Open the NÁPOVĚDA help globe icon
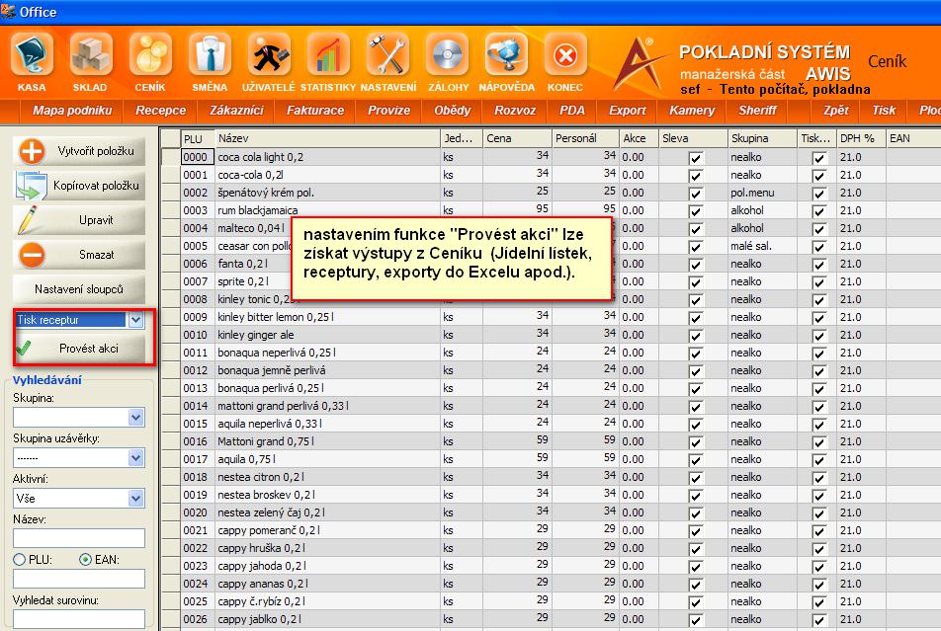This screenshot has height=631, width=941. click(506, 55)
